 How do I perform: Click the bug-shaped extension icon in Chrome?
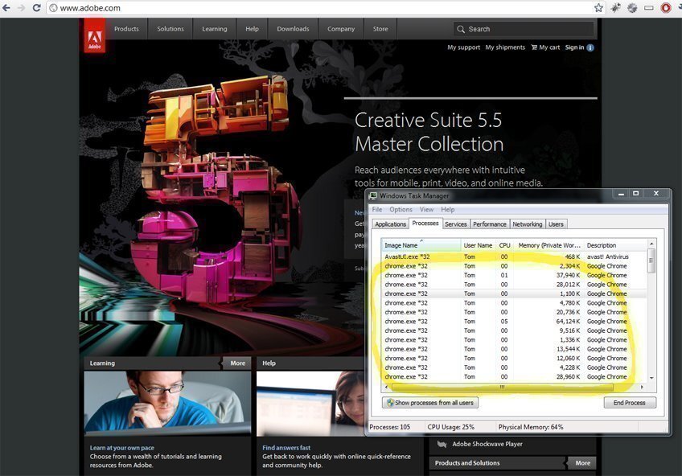click(x=615, y=8)
